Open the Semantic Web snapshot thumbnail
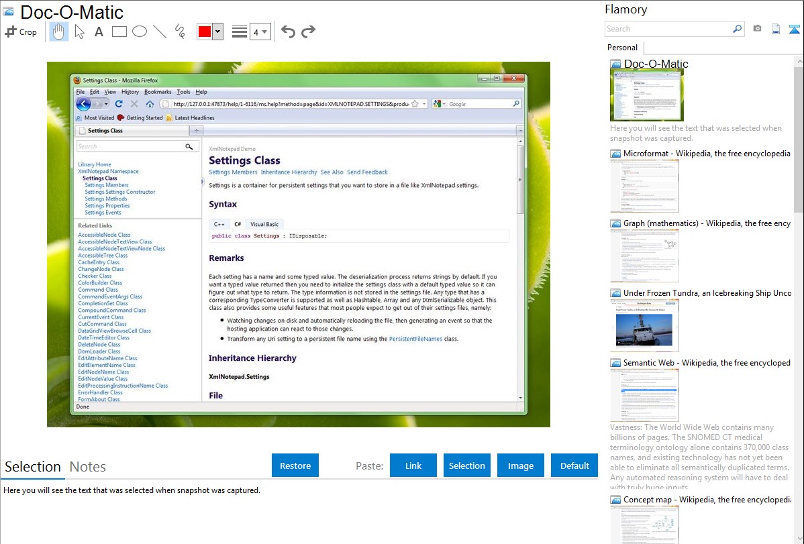This screenshot has height=544, width=804. [644, 395]
